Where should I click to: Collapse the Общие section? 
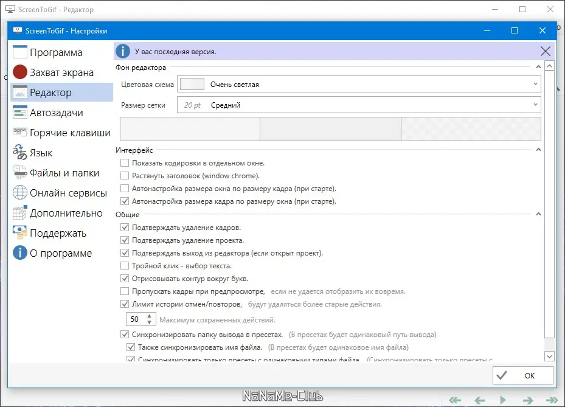pos(538,214)
